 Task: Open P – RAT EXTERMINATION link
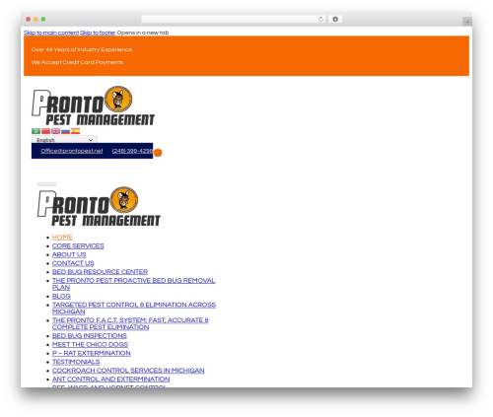point(92,353)
